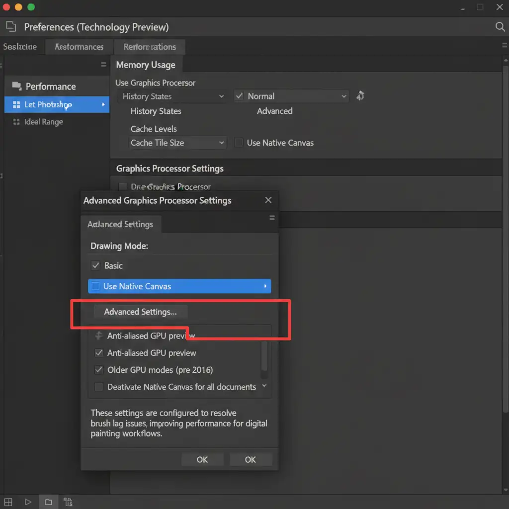Screen dimensions: 509x509
Task: Click the folder icon in bottom bar
Action: (x=48, y=502)
